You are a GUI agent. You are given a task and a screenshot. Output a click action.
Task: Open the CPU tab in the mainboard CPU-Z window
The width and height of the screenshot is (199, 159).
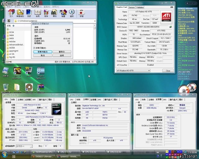click(x=72, y=100)
